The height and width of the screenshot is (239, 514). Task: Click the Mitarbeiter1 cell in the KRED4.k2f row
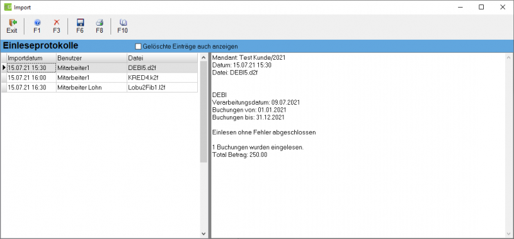[91, 78]
